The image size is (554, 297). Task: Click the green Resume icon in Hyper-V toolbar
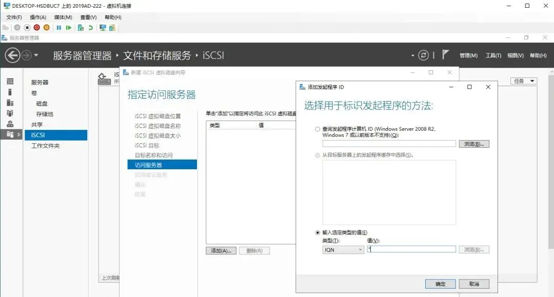click(69, 29)
